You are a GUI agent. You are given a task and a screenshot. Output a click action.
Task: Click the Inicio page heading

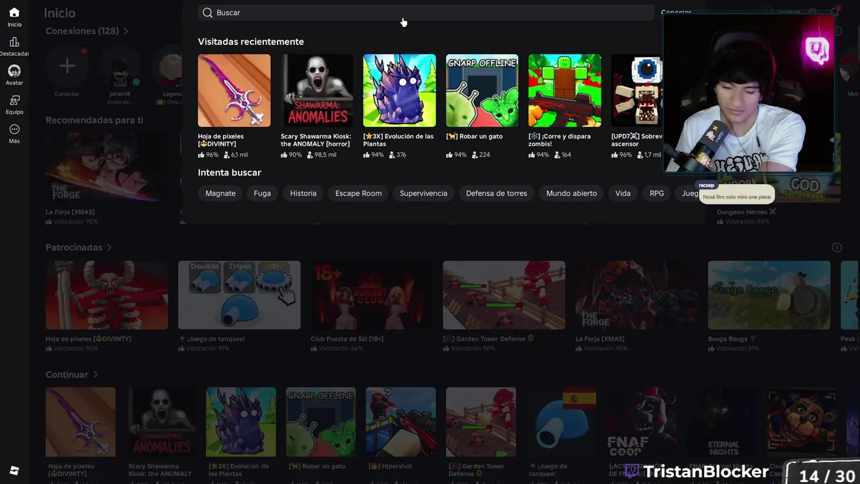point(59,13)
